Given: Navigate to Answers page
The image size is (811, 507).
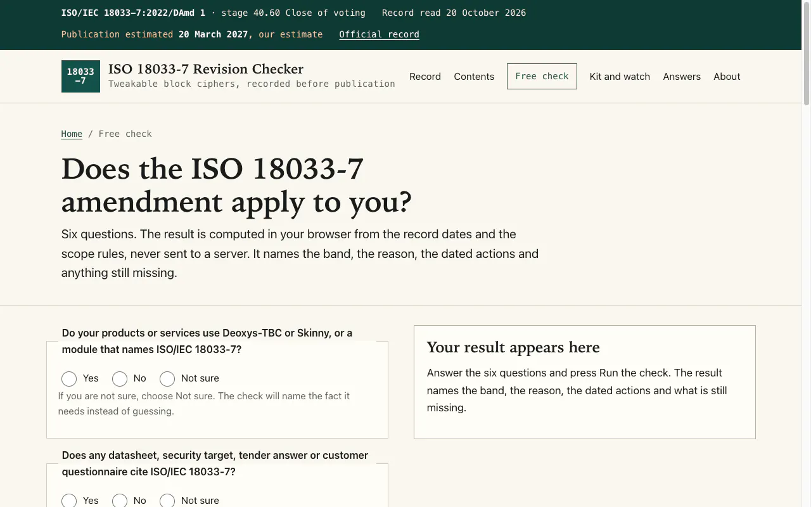Looking at the screenshot, I should coord(682,77).
